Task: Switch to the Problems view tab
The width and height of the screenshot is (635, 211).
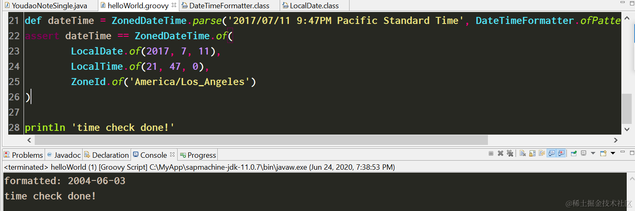Action: pos(24,155)
